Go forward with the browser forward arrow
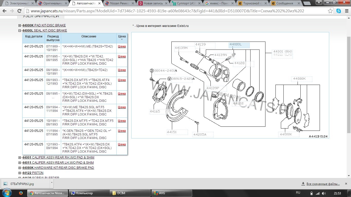This screenshot has width=351, height=197. pos(12,11)
